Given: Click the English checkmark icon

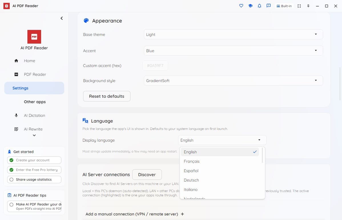Looking at the screenshot, I should (x=255, y=152).
